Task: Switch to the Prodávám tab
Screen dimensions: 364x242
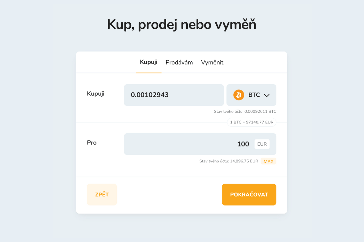Action: (x=179, y=62)
